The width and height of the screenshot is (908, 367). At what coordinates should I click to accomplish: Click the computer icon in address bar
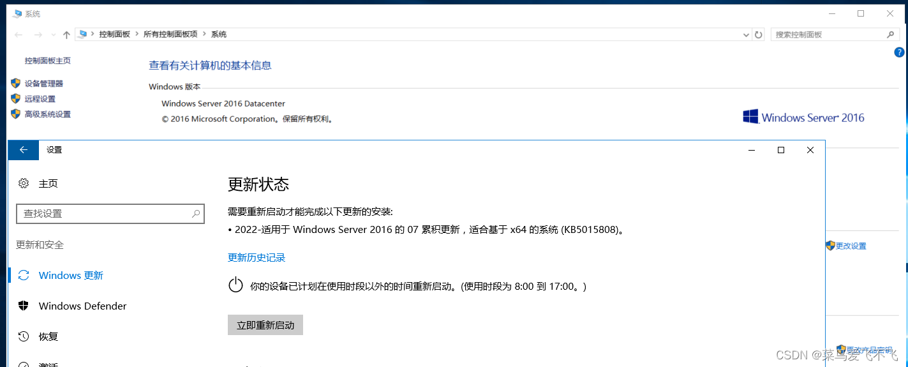82,34
